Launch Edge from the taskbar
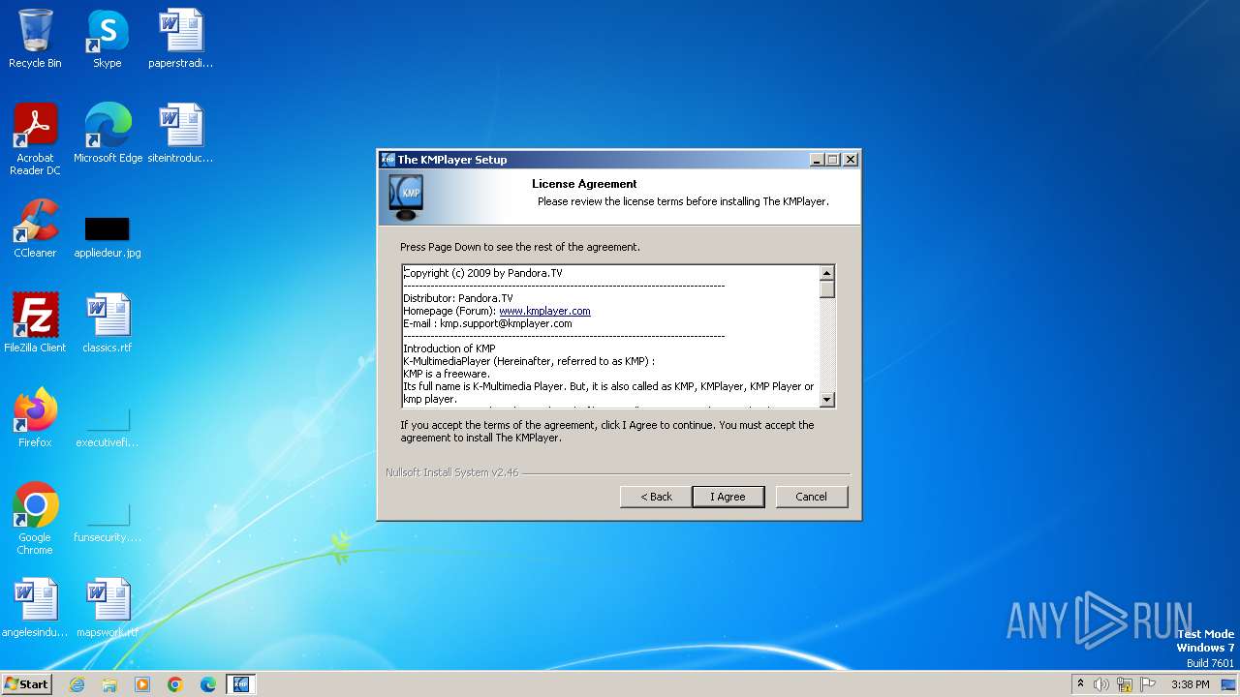 pos(208,684)
